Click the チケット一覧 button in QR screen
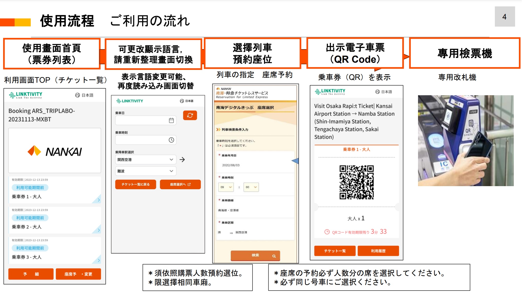 pos(335,251)
